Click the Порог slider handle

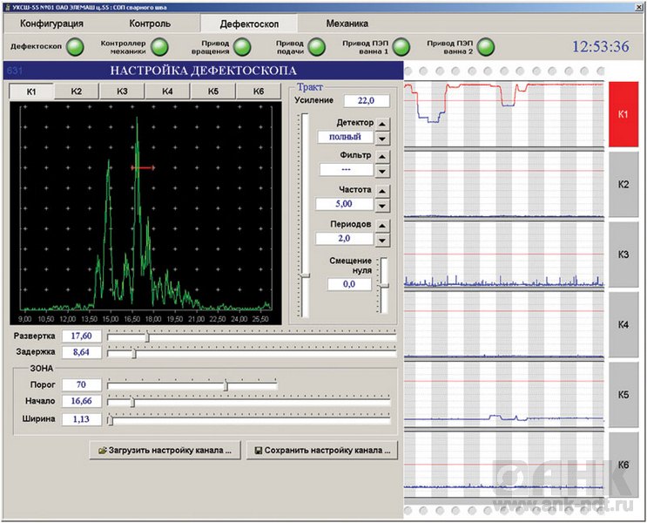click(x=226, y=385)
